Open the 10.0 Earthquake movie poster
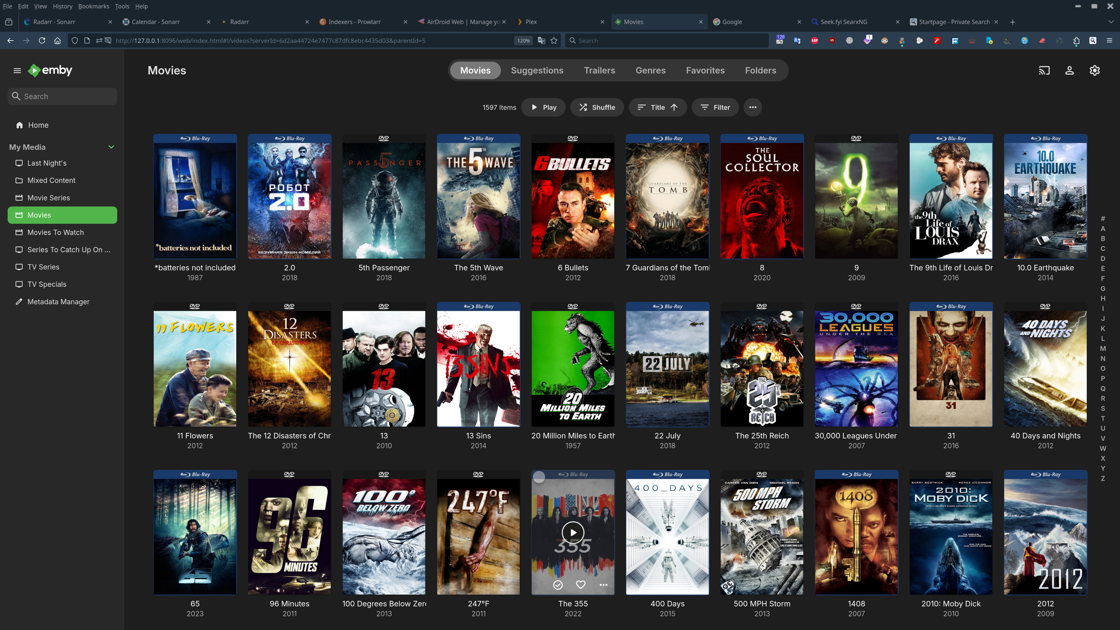1120x630 pixels. click(x=1045, y=197)
